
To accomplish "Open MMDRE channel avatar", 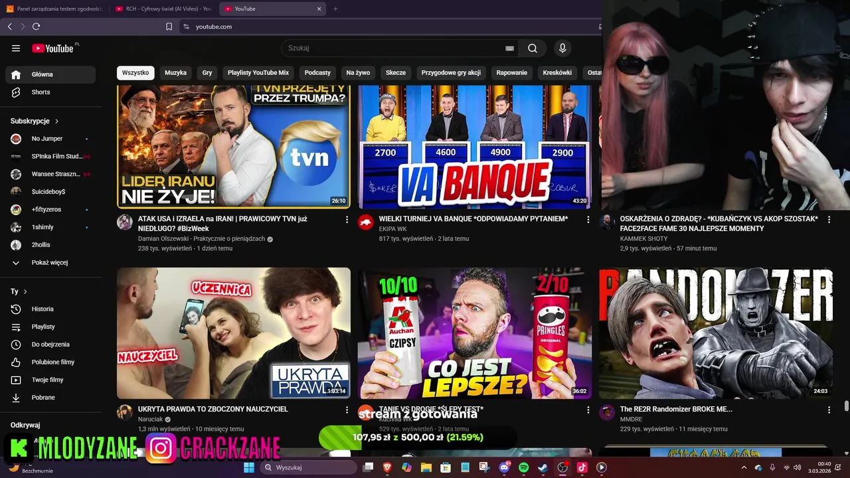I will (x=607, y=412).
